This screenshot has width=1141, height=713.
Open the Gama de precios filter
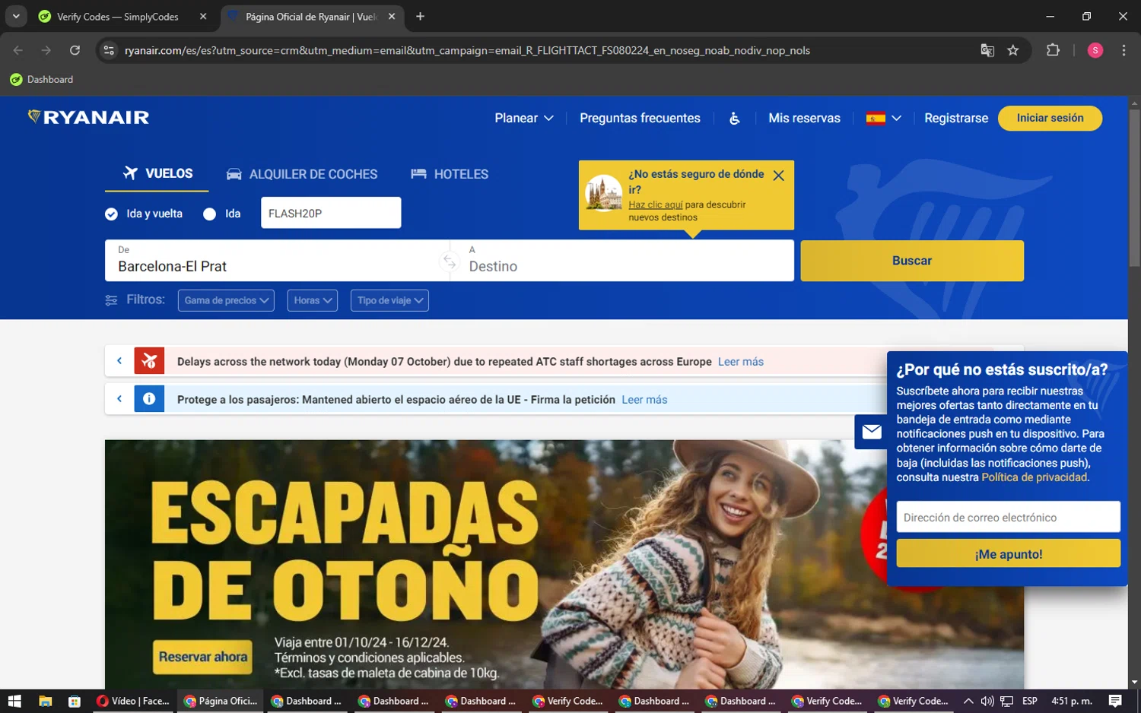click(226, 300)
